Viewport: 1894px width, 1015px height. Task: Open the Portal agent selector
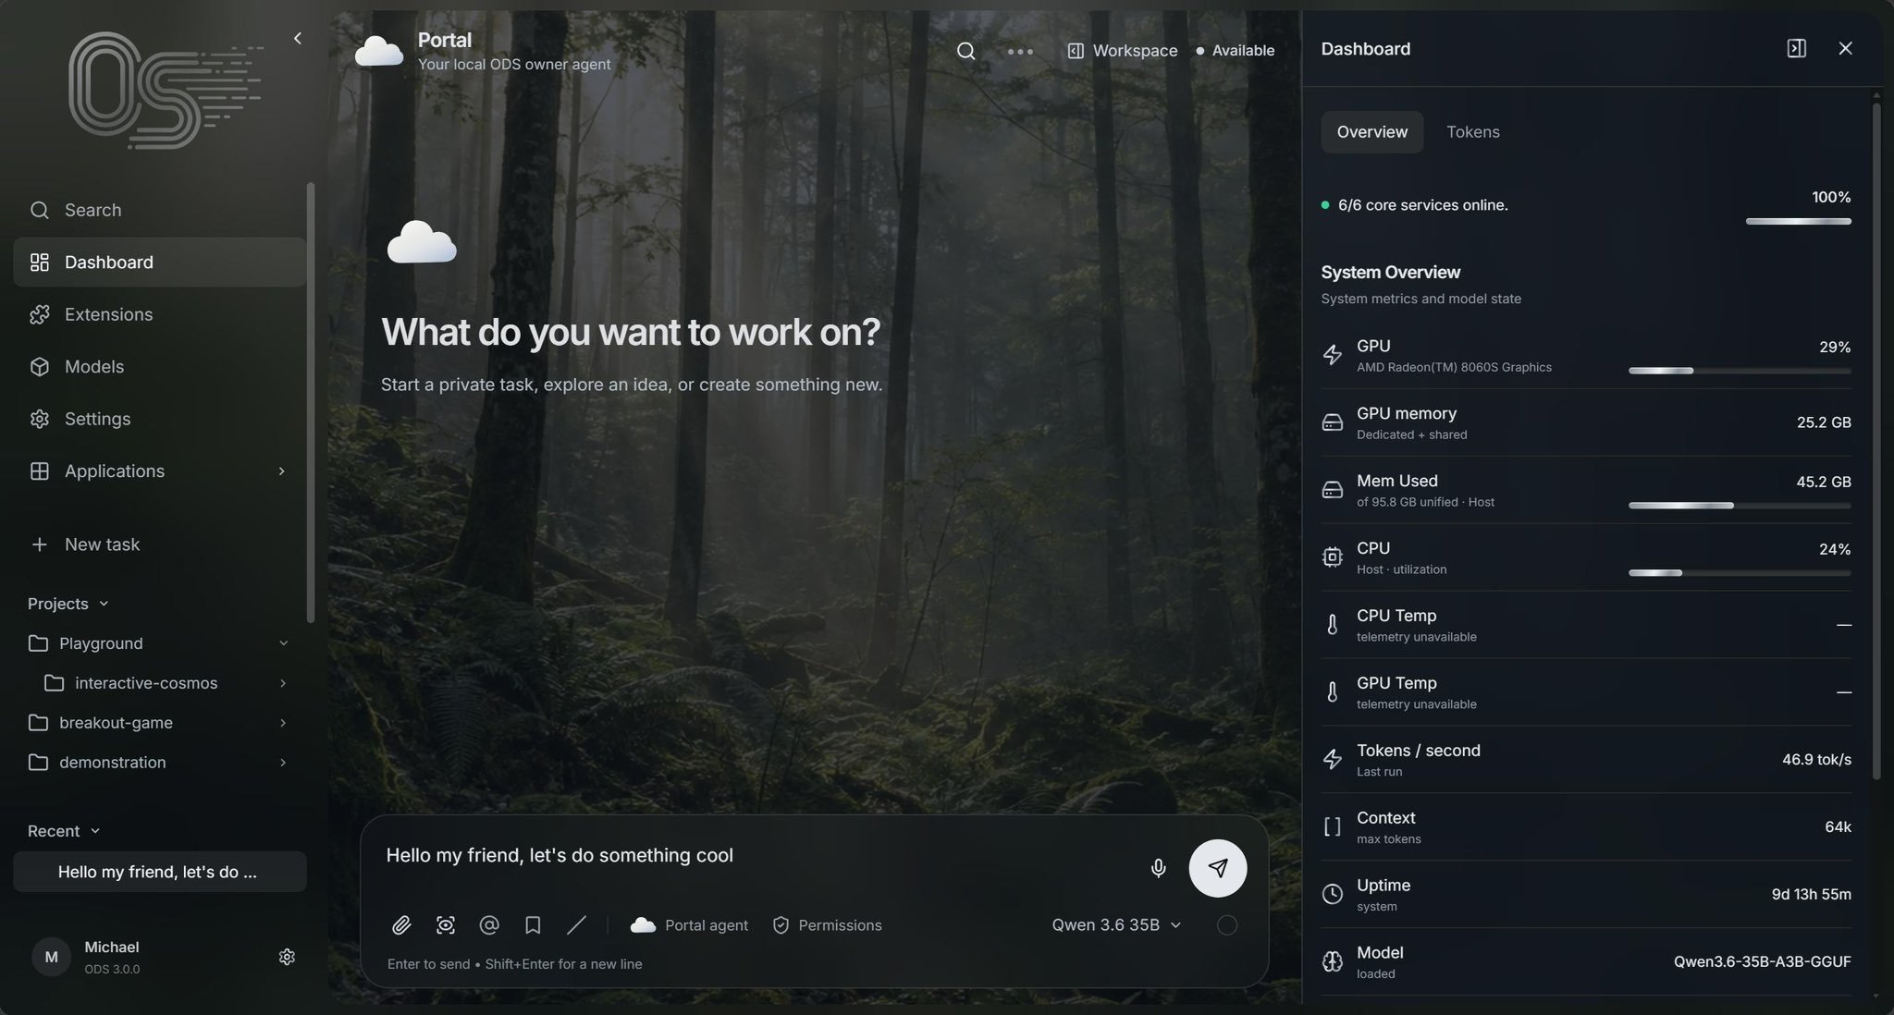(689, 924)
